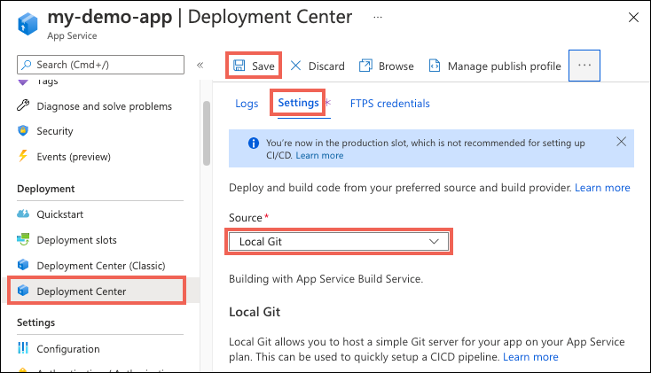
Task: Open the toolbar more options ellipsis
Action: pyautogui.click(x=584, y=65)
